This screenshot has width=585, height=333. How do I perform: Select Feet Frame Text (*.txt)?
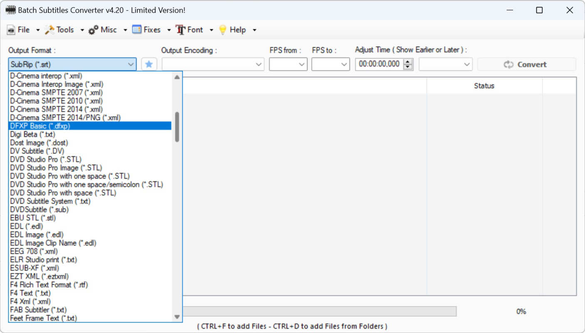coord(90,318)
